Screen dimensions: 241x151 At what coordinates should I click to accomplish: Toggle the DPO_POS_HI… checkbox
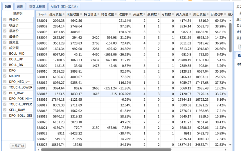point(5,99)
